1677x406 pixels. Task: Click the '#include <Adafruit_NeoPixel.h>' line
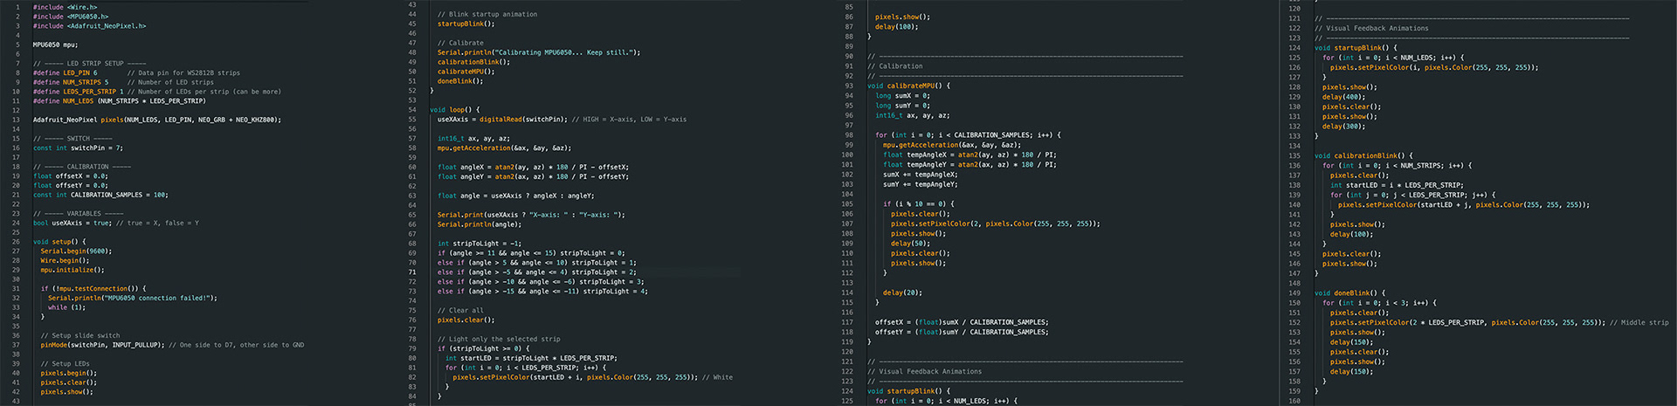tap(89, 26)
